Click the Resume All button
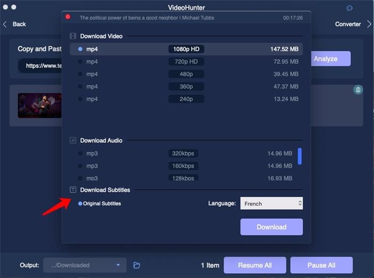 pos(255,265)
